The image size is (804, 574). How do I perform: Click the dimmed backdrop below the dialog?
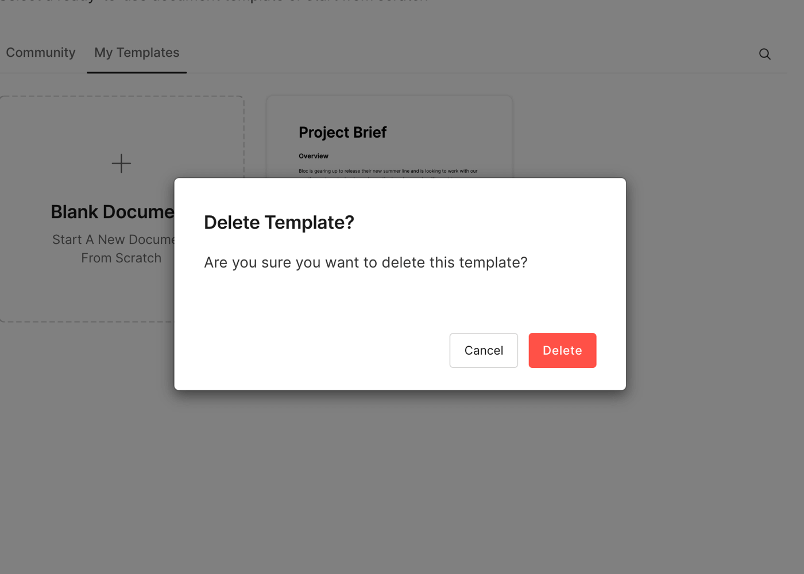[x=402, y=482]
